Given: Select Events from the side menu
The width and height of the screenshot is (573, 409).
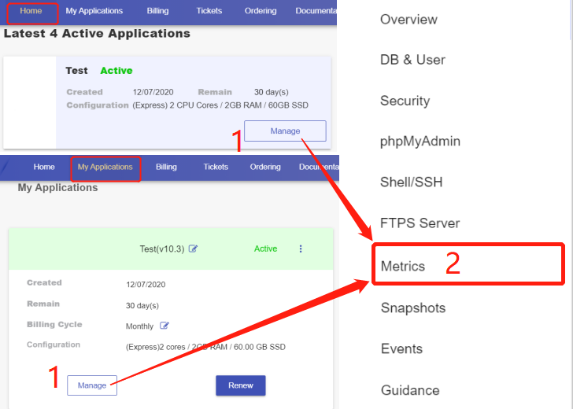Looking at the screenshot, I should tap(401, 348).
